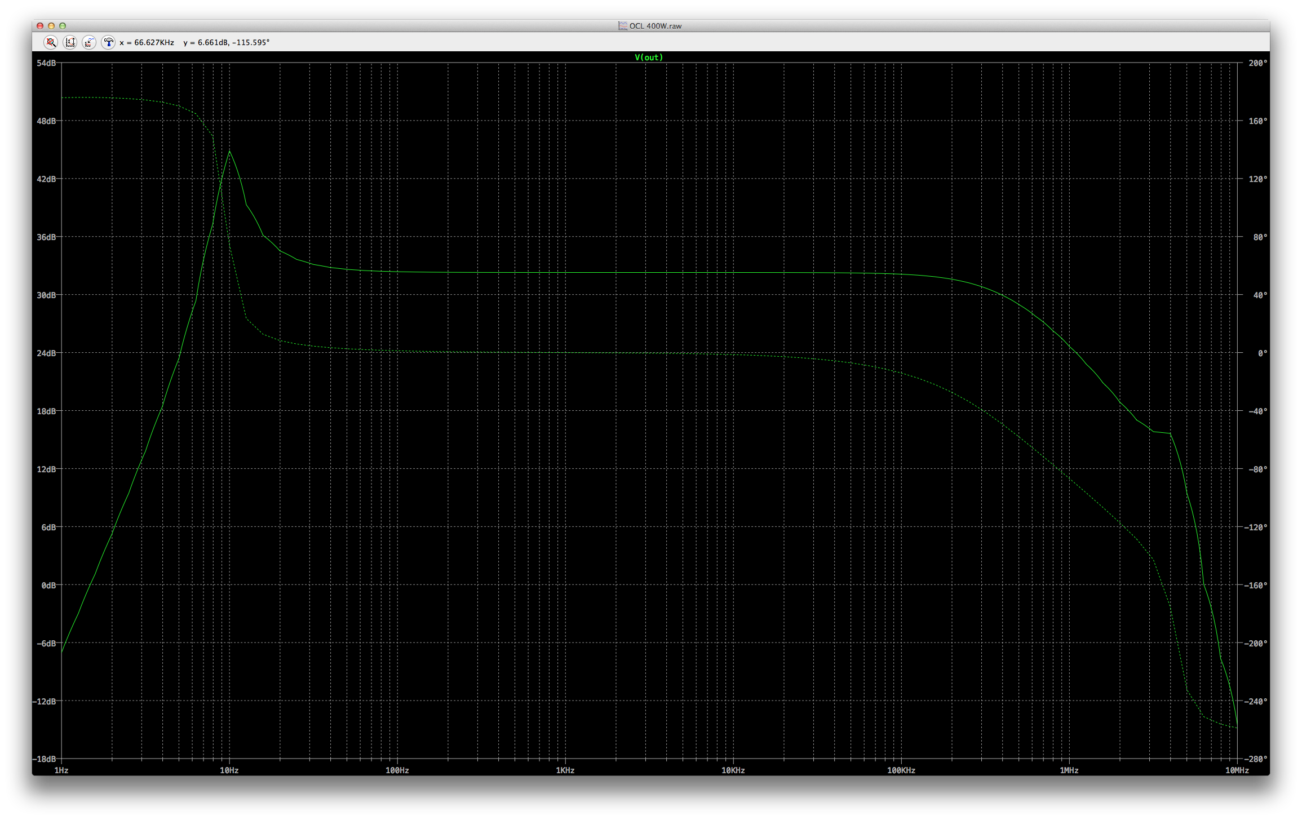
Task: Click the 24dB left axis label
Action: 46,353
